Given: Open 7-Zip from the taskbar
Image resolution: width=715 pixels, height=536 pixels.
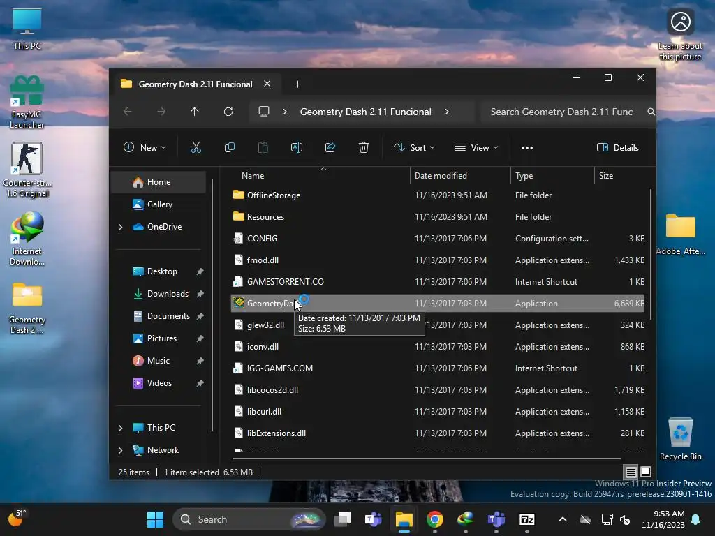Looking at the screenshot, I should pos(527,519).
